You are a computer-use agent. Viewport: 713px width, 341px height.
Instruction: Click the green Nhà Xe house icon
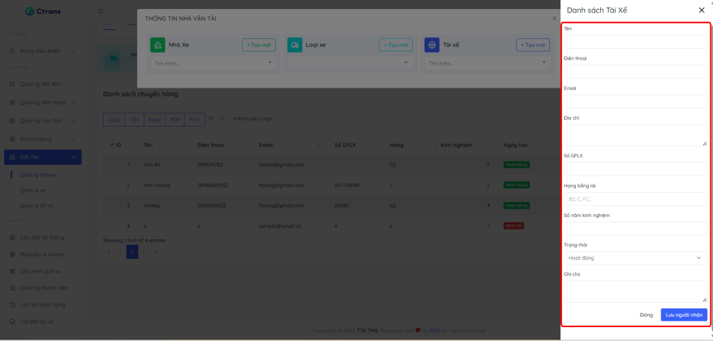158,45
